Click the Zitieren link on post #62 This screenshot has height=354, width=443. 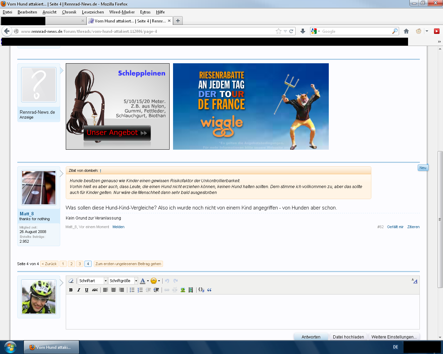click(413, 227)
